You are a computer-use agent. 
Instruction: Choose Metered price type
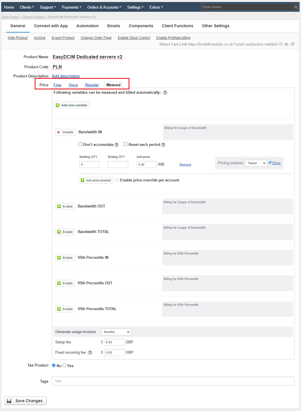pos(113,85)
